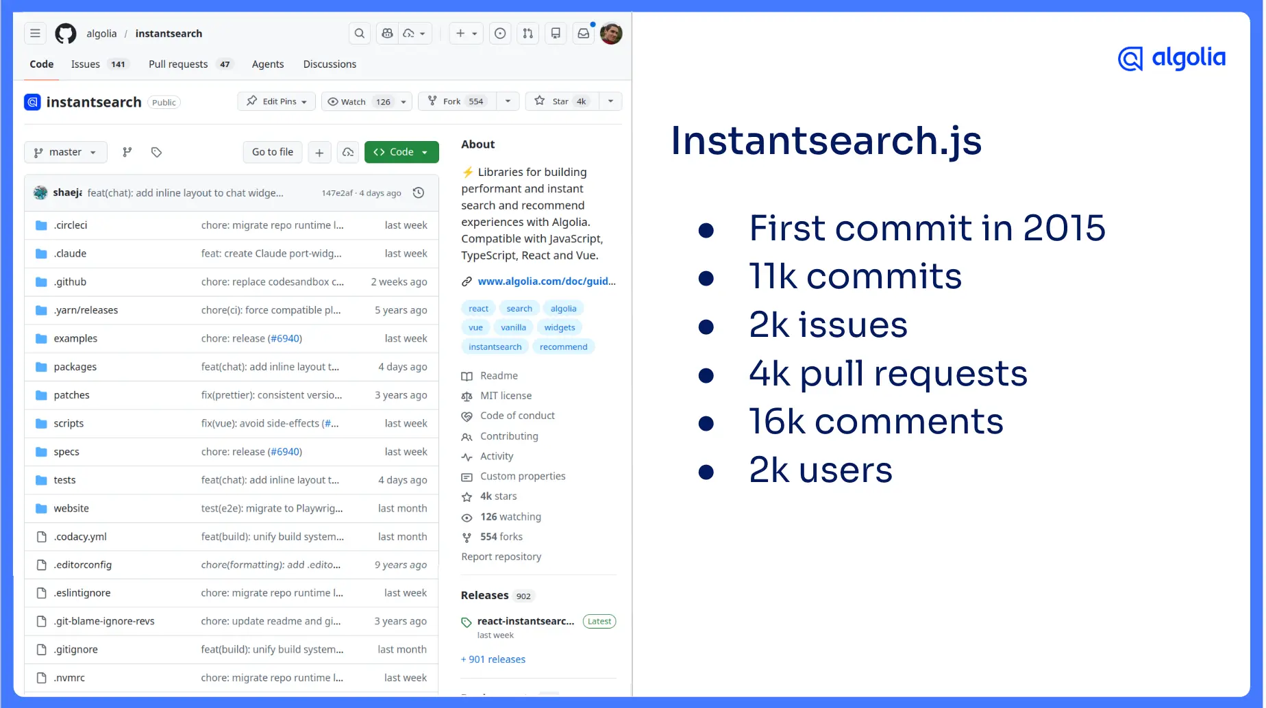
Task: Switch to the Issues tab
Action: click(x=99, y=64)
